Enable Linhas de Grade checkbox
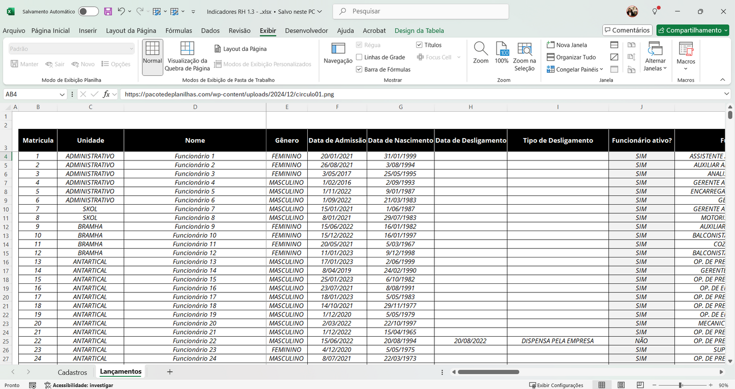The height and width of the screenshot is (389, 735). pos(359,57)
